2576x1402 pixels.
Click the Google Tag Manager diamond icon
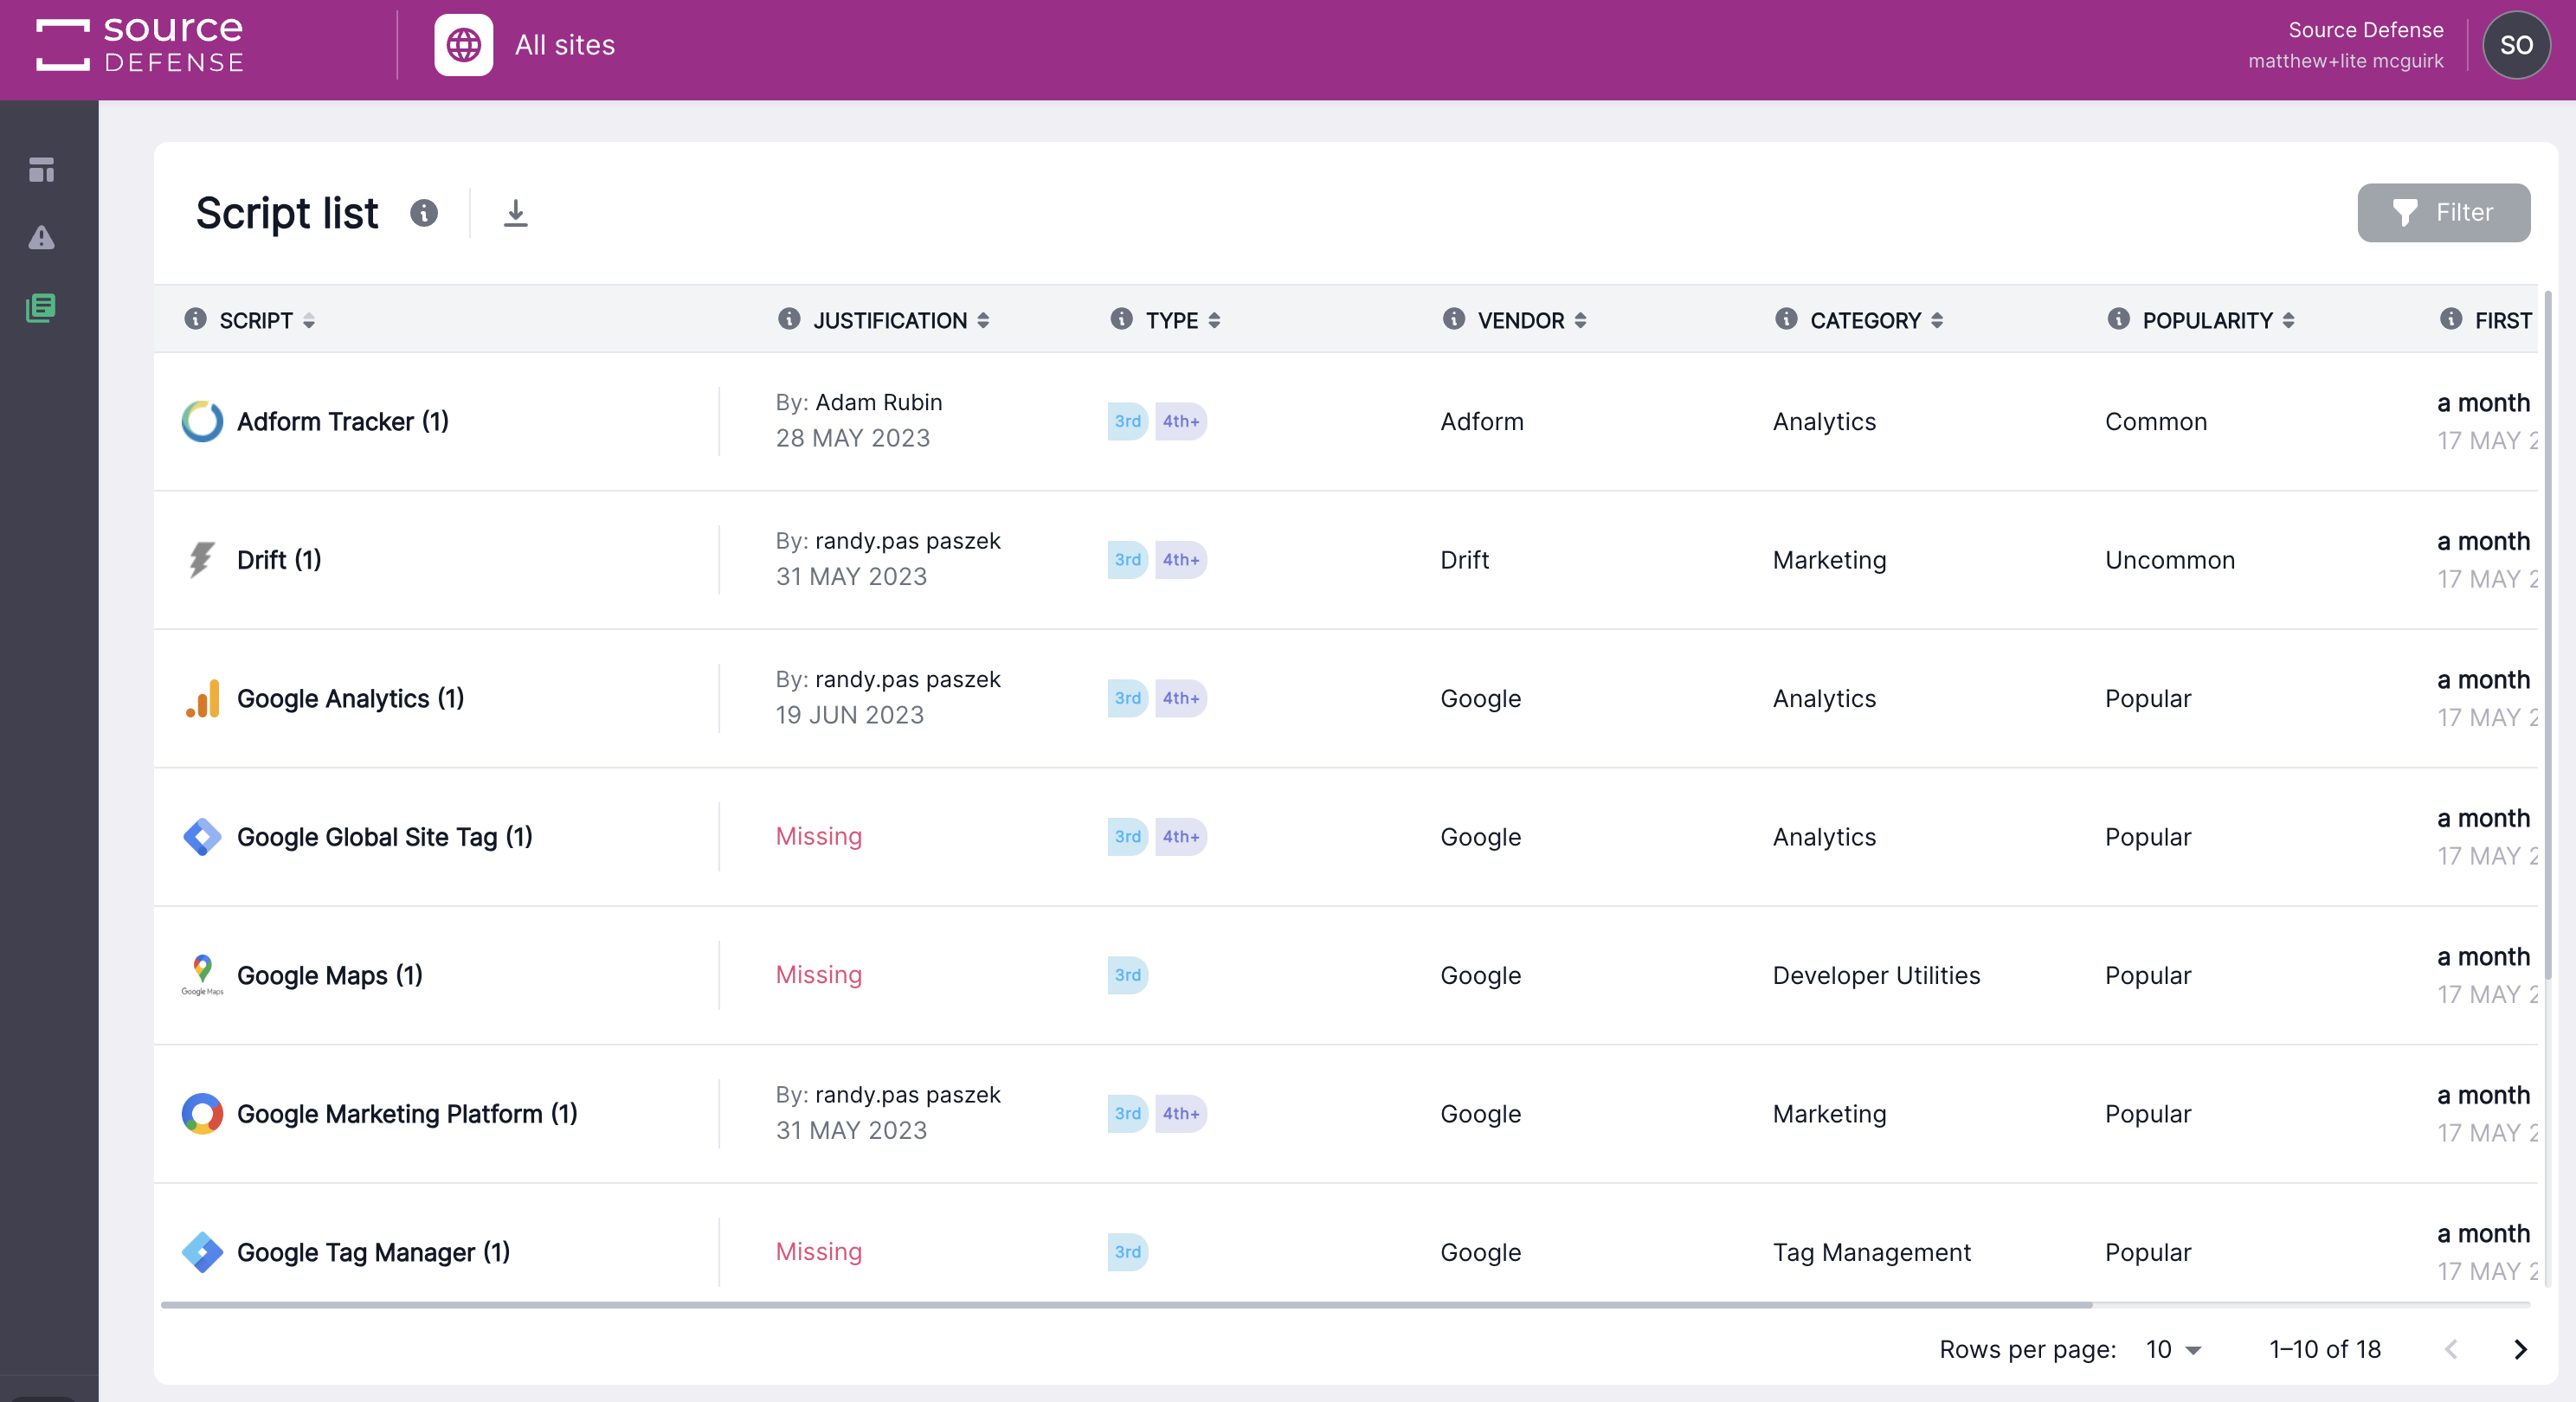pyautogui.click(x=202, y=1252)
